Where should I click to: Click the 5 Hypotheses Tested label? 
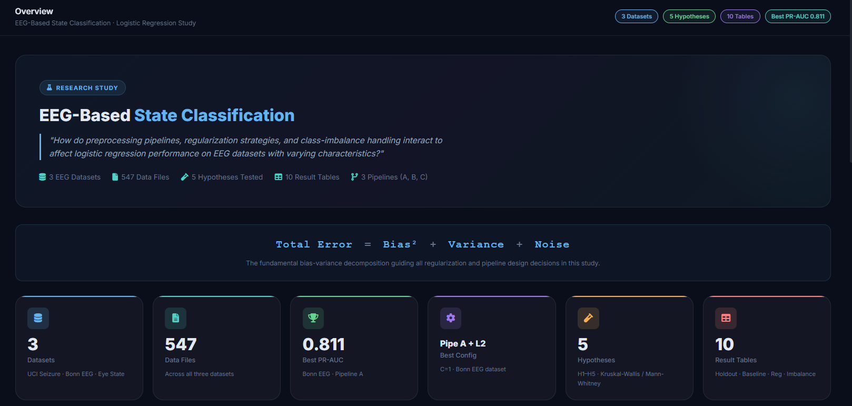(x=227, y=177)
